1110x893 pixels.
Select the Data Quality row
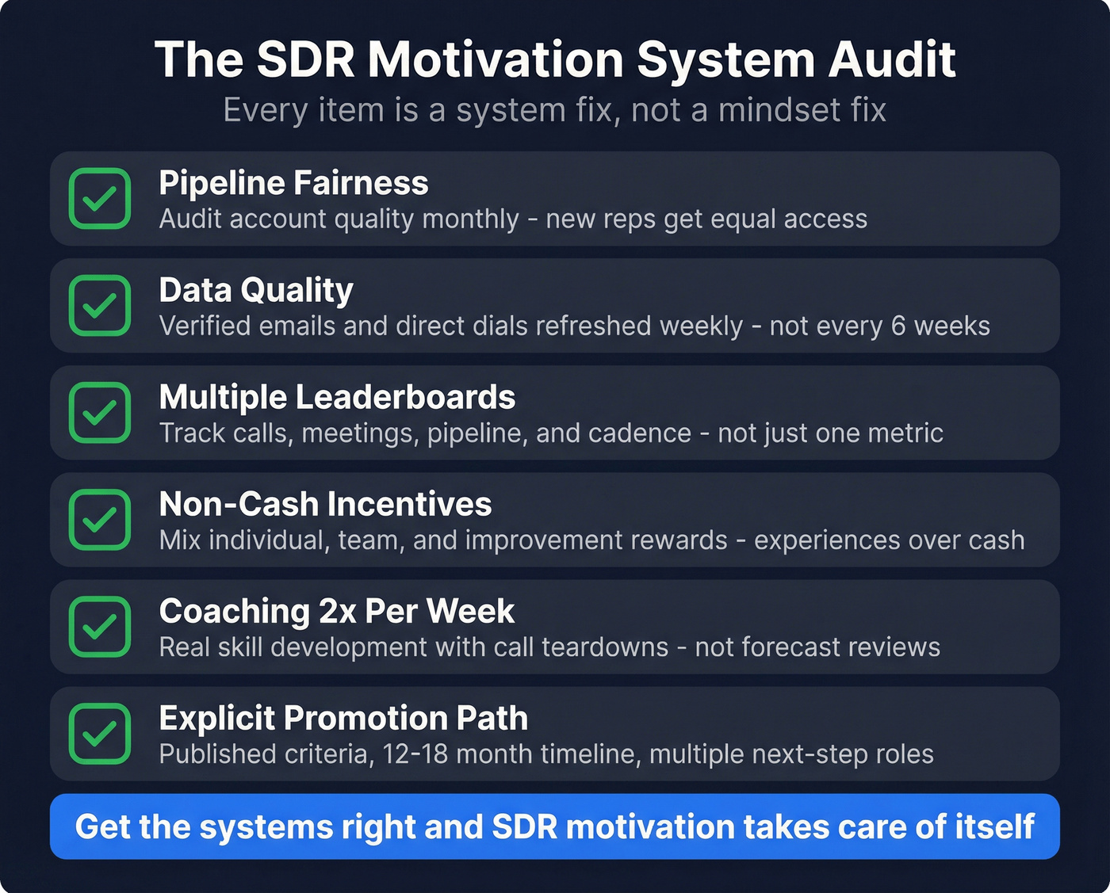[555, 306]
